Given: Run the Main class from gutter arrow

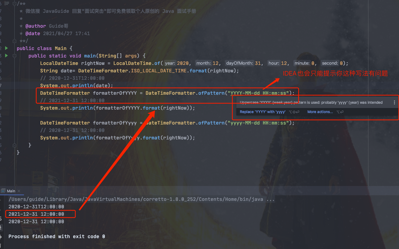Looking at the screenshot, I should [6, 48].
